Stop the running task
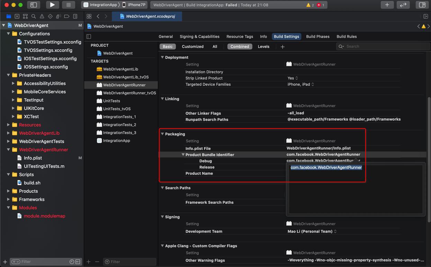431x267 pixels. point(69,5)
